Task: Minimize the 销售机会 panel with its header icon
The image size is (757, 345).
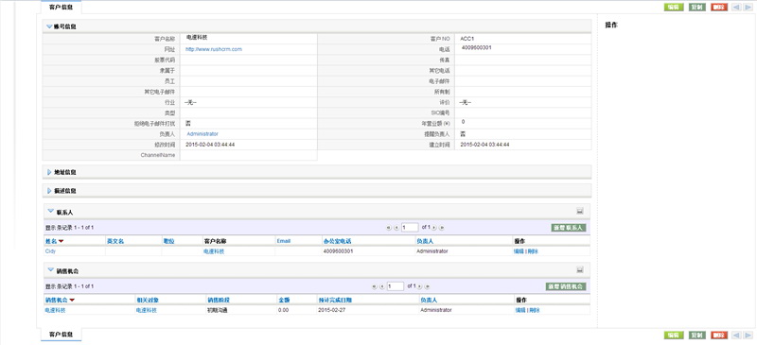Action: 580,270
